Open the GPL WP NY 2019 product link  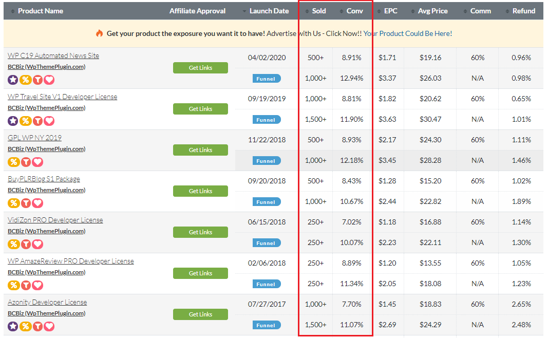click(34, 138)
